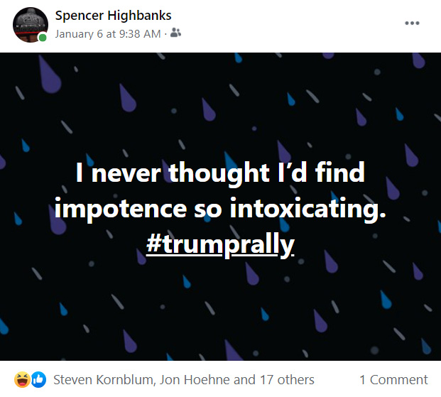441x397 pixels.
Task: Click the word 'impotence' in the post
Action: point(121,210)
